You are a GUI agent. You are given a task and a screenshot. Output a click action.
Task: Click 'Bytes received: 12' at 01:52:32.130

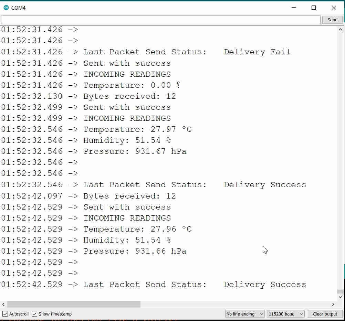(129, 96)
